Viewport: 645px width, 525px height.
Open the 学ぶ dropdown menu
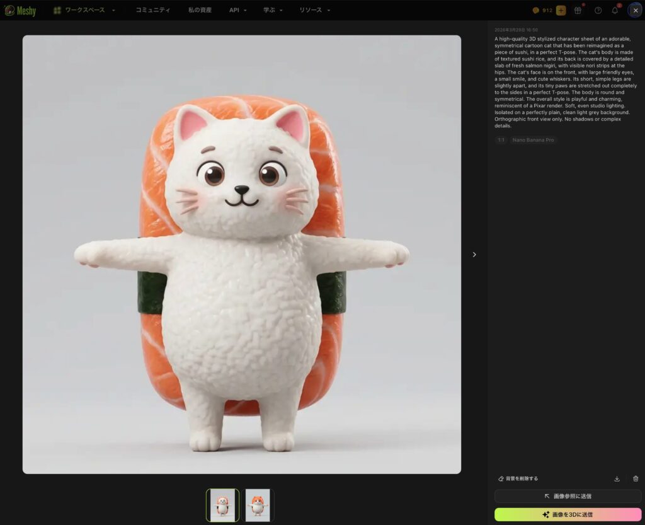tap(273, 10)
